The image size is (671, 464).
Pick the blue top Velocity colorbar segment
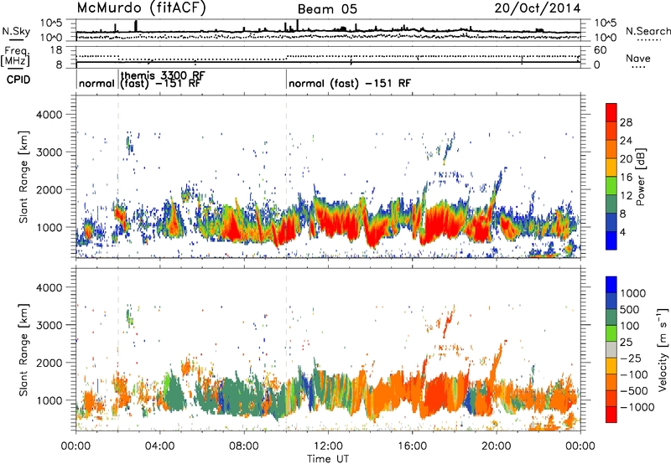[x=611, y=285]
